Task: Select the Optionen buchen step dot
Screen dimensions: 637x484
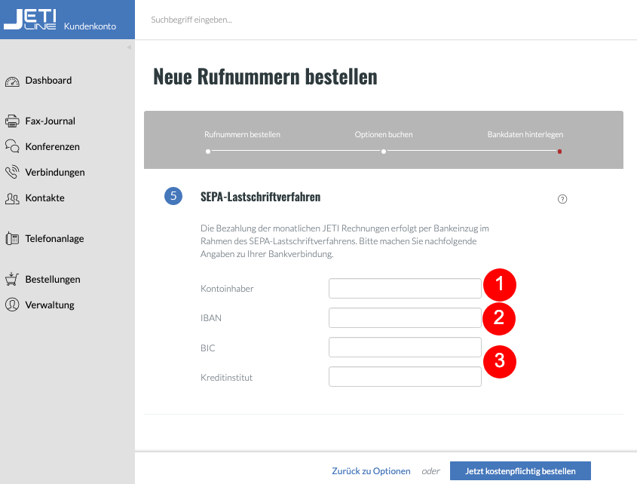Action: (384, 152)
